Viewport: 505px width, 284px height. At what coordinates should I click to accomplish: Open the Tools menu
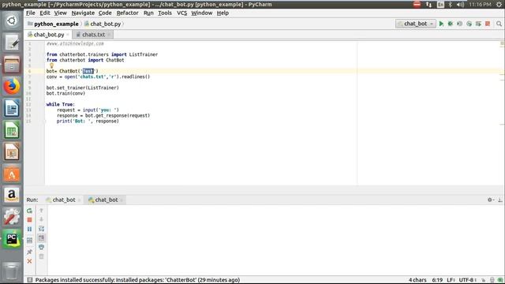(x=165, y=13)
